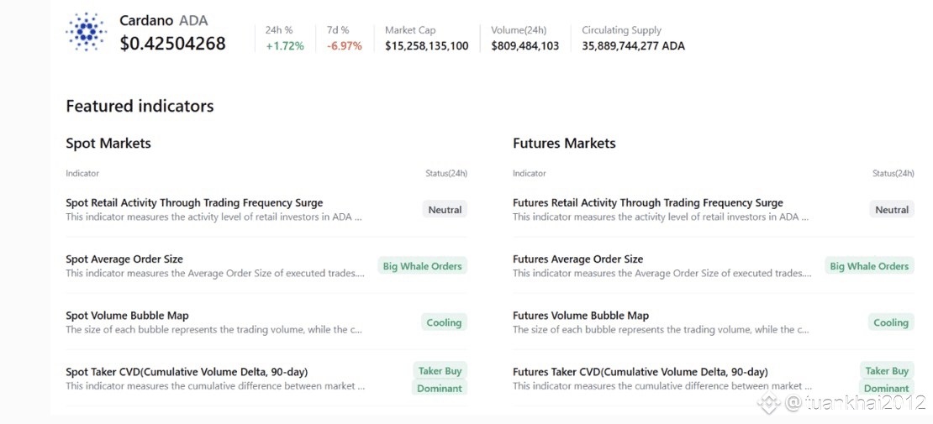Screen dimensions: 933x424
Task: Click the Cardano logo icon
Action: (x=86, y=33)
